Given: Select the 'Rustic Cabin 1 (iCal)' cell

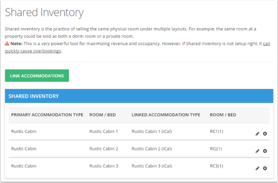Looking at the screenshot, I should coord(152,131).
